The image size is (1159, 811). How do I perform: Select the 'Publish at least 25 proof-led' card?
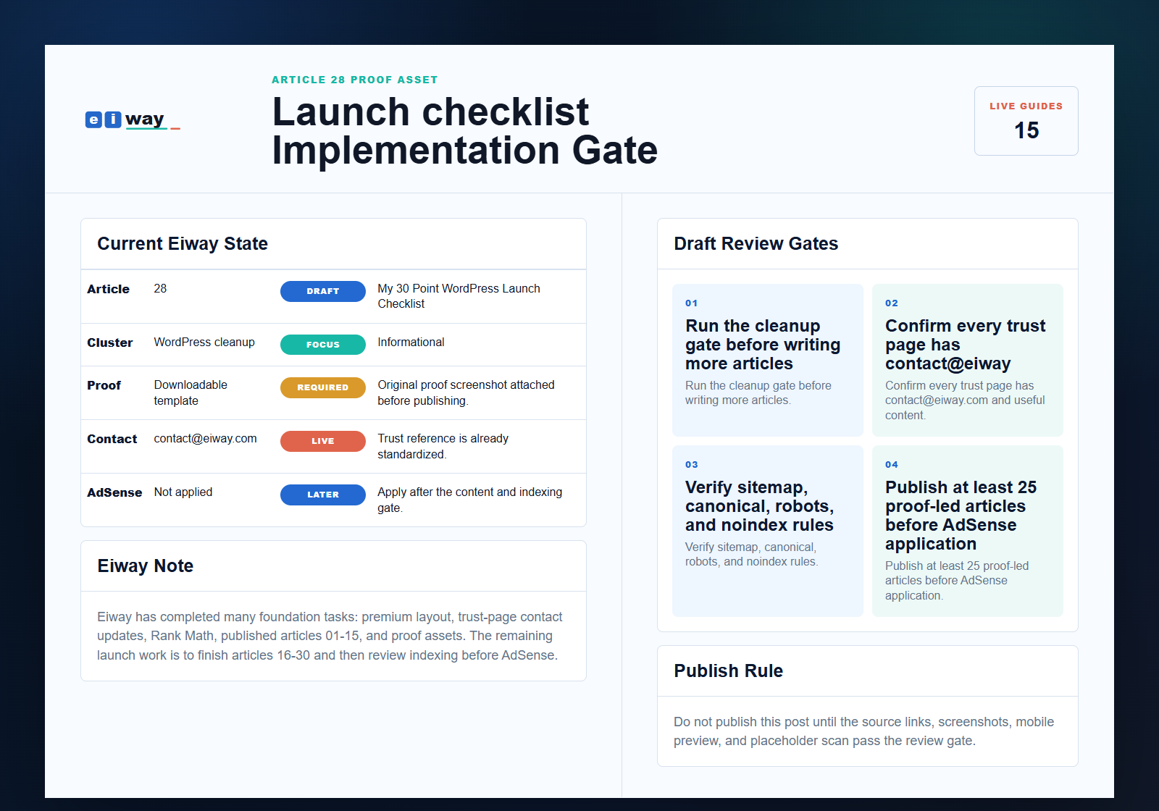pos(968,531)
